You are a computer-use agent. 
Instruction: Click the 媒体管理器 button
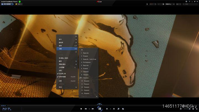click(x=7, y=4)
